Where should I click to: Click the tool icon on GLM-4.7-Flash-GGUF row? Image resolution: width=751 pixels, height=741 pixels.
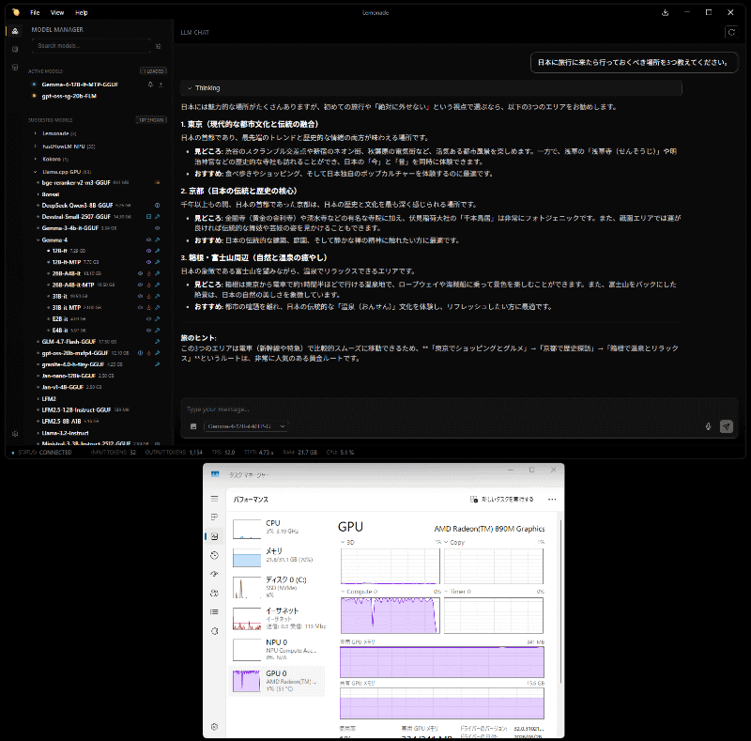(x=157, y=342)
